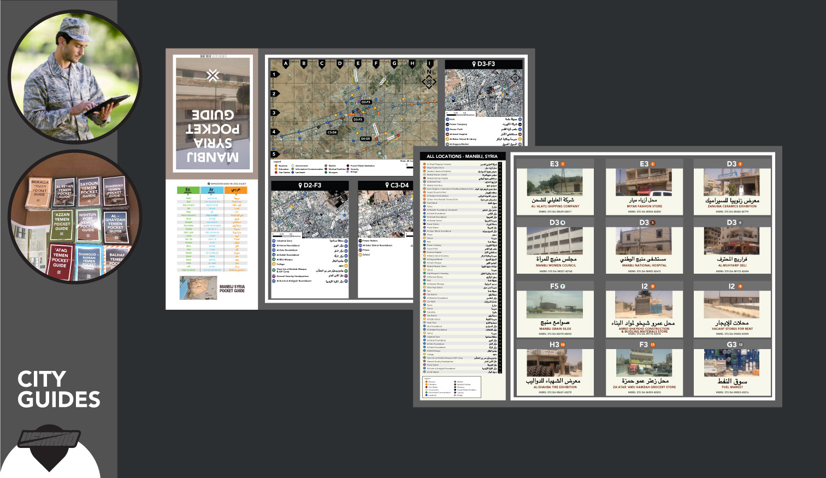Image resolution: width=826 pixels, height=478 pixels.
Task: Click column marker C on the overview map
Action: tap(322, 63)
